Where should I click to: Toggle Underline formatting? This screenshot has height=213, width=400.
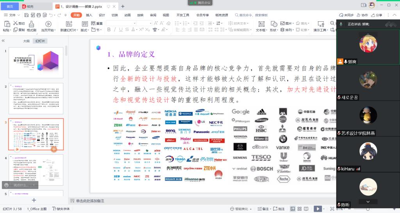coord(121,30)
